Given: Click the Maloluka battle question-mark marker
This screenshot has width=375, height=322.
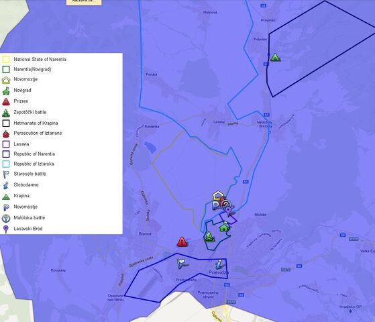Looking at the screenshot, I should [x=226, y=205].
